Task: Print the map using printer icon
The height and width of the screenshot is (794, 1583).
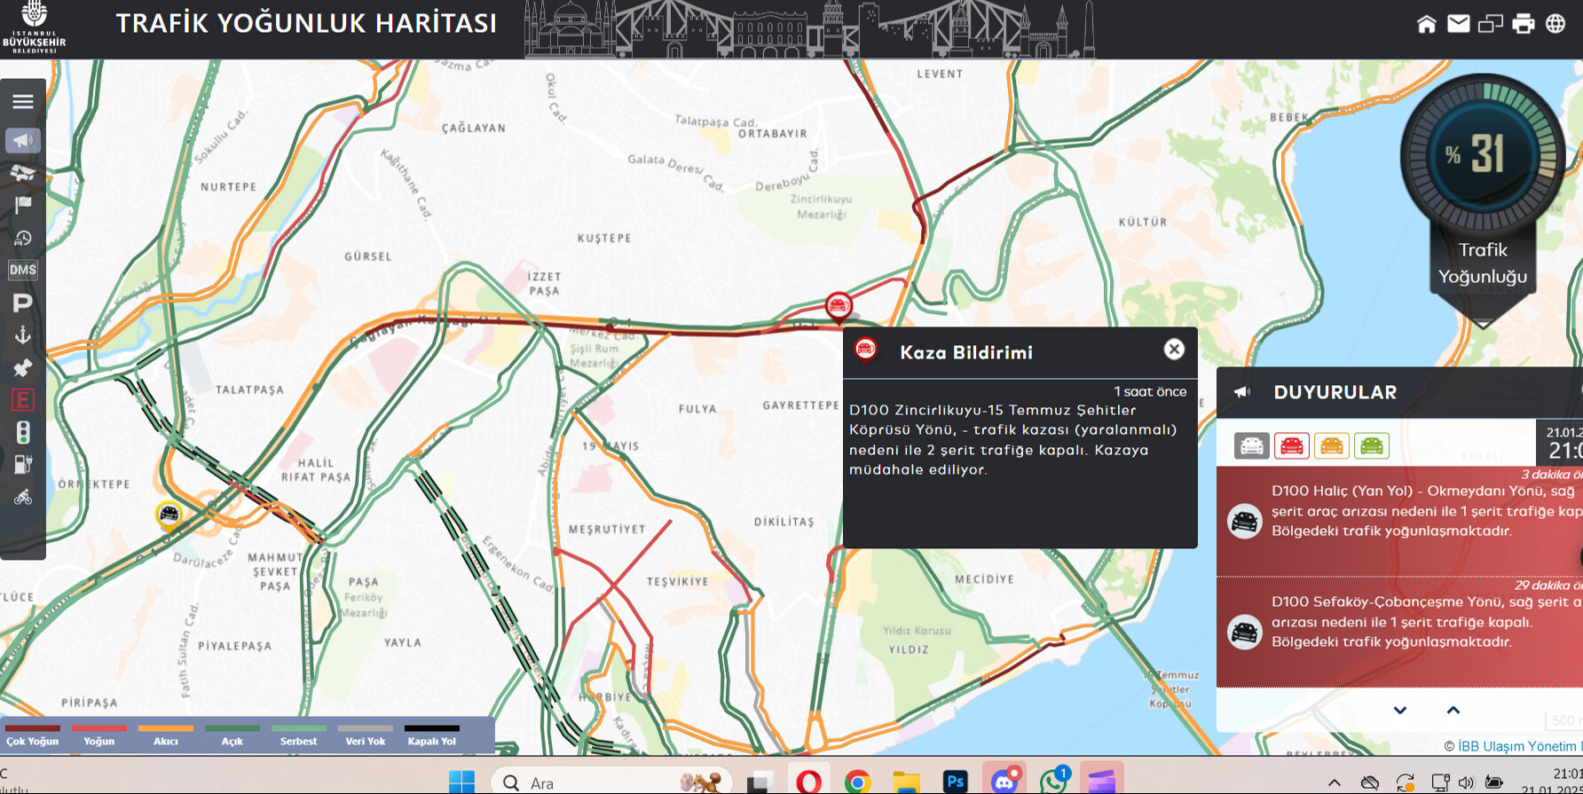Action: (1523, 24)
